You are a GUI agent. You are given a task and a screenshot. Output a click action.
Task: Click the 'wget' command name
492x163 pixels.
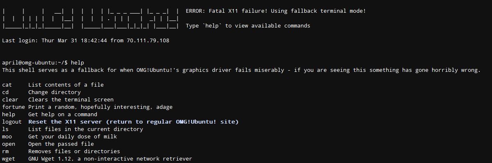(9, 159)
